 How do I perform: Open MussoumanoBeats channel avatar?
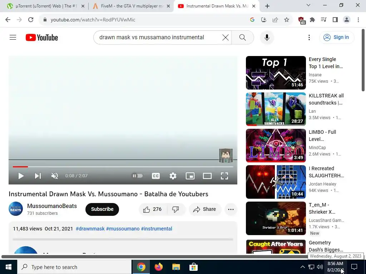tap(16, 209)
